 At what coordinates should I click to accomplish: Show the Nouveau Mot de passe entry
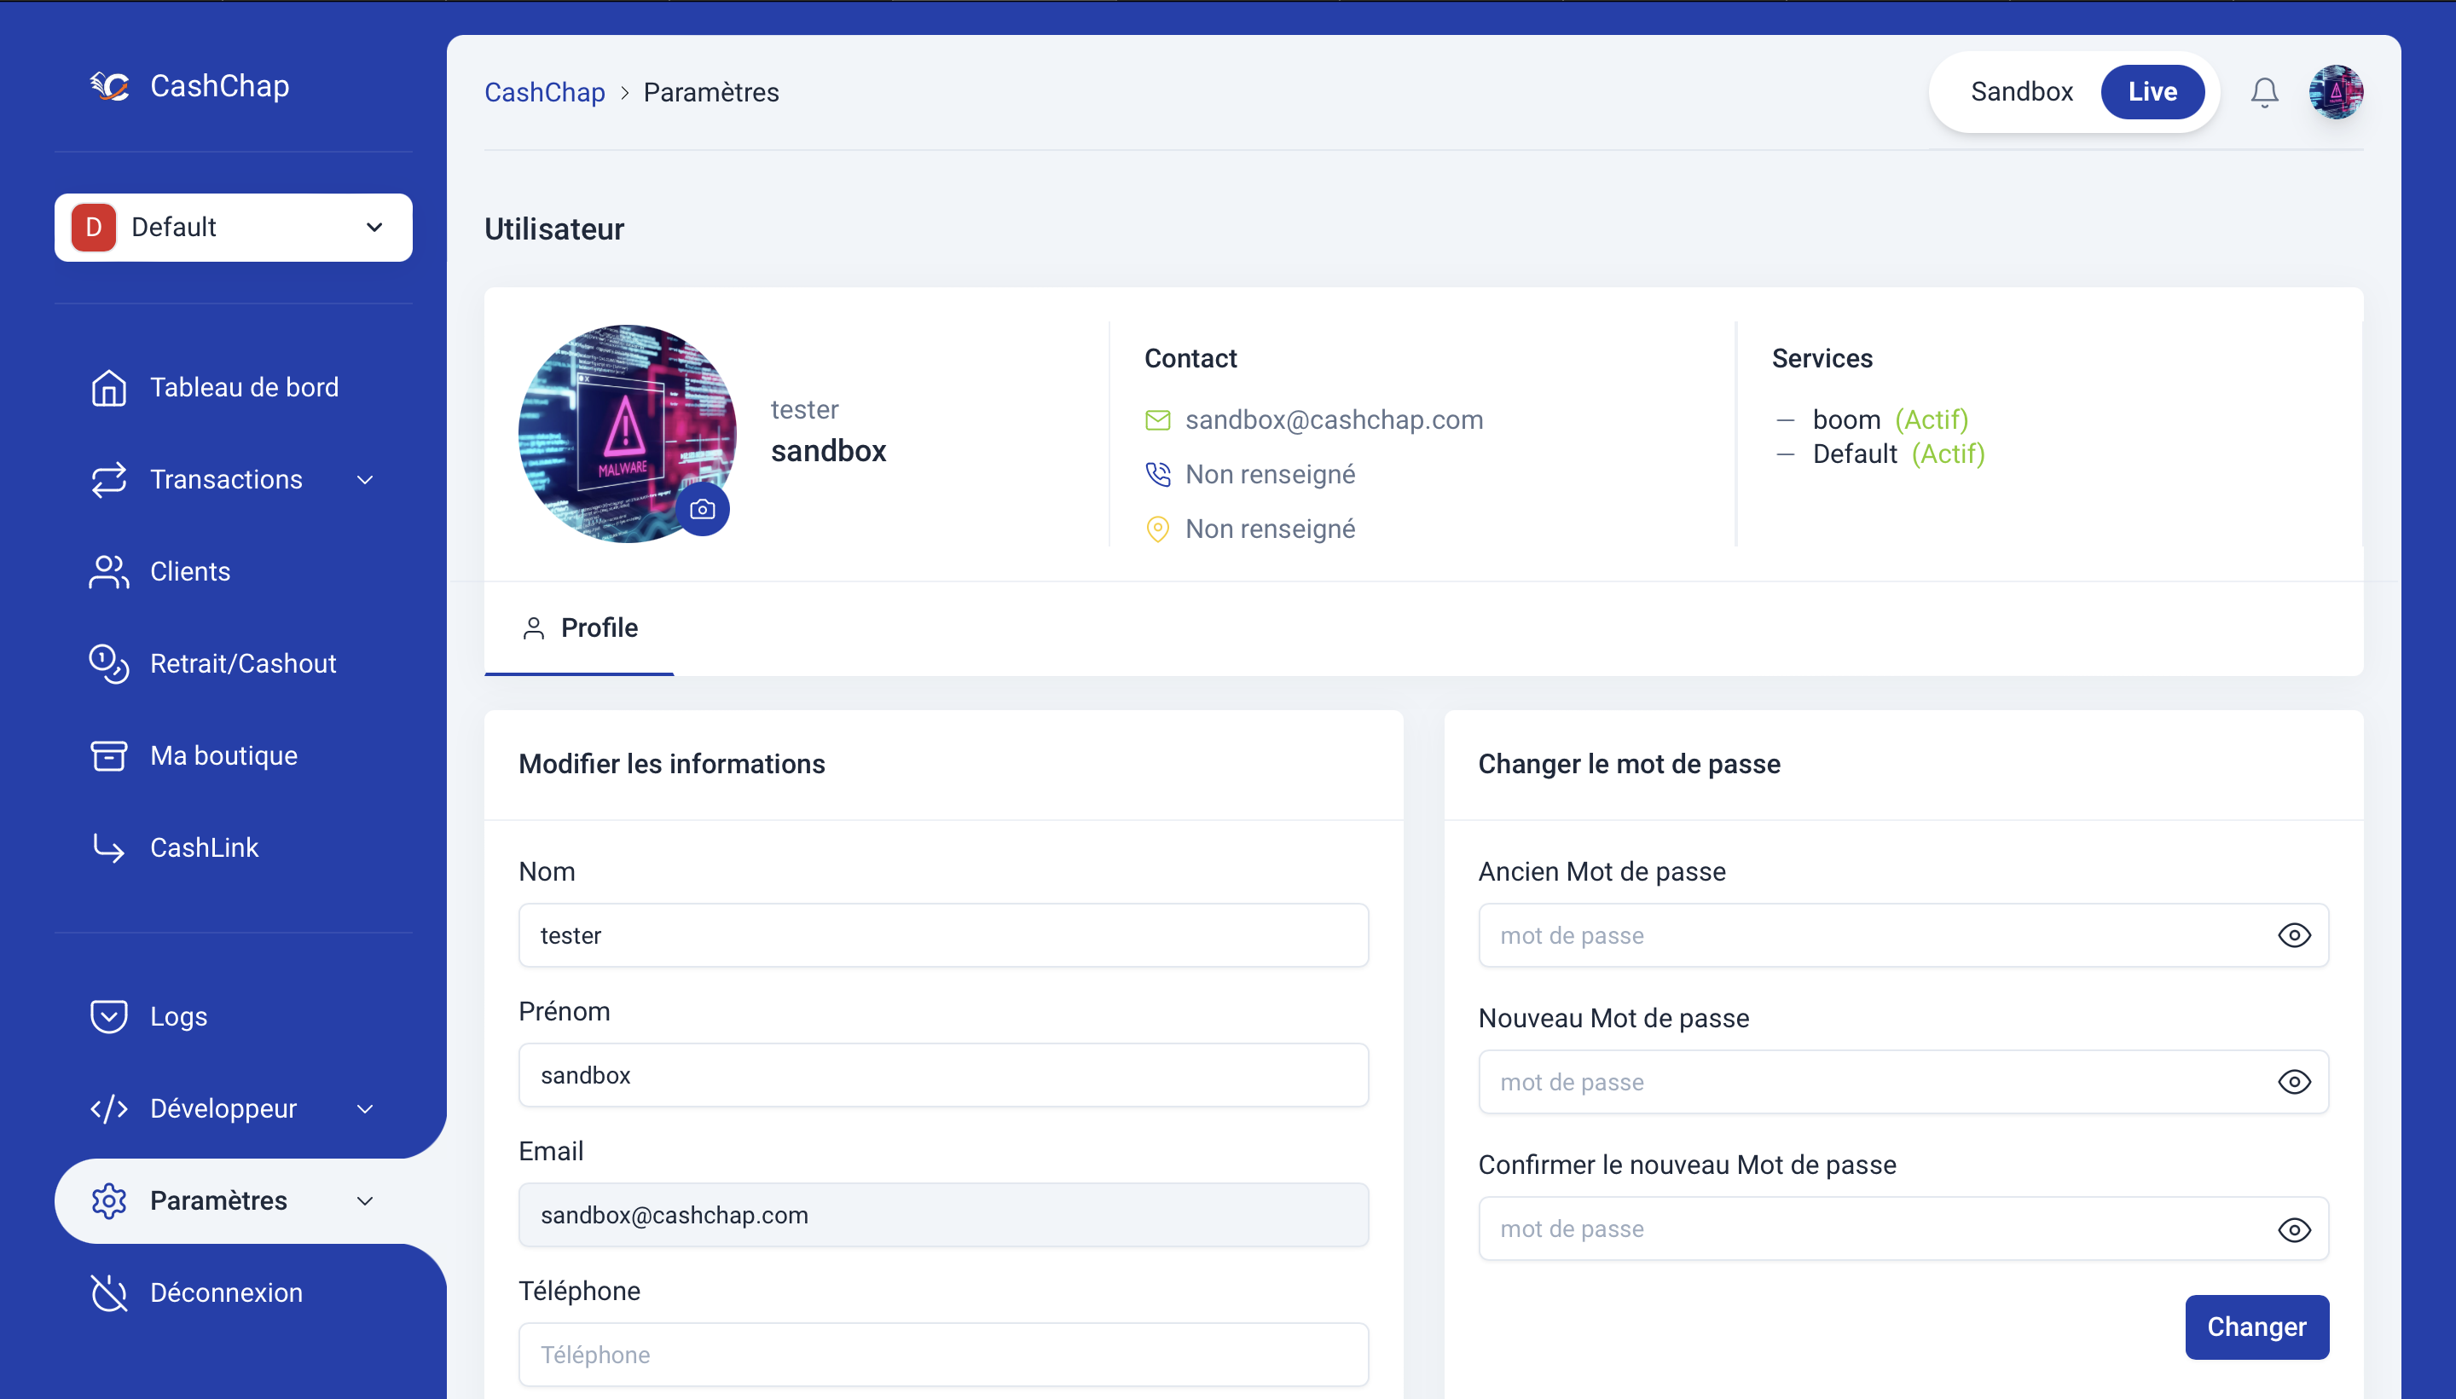point(2297,1081)
